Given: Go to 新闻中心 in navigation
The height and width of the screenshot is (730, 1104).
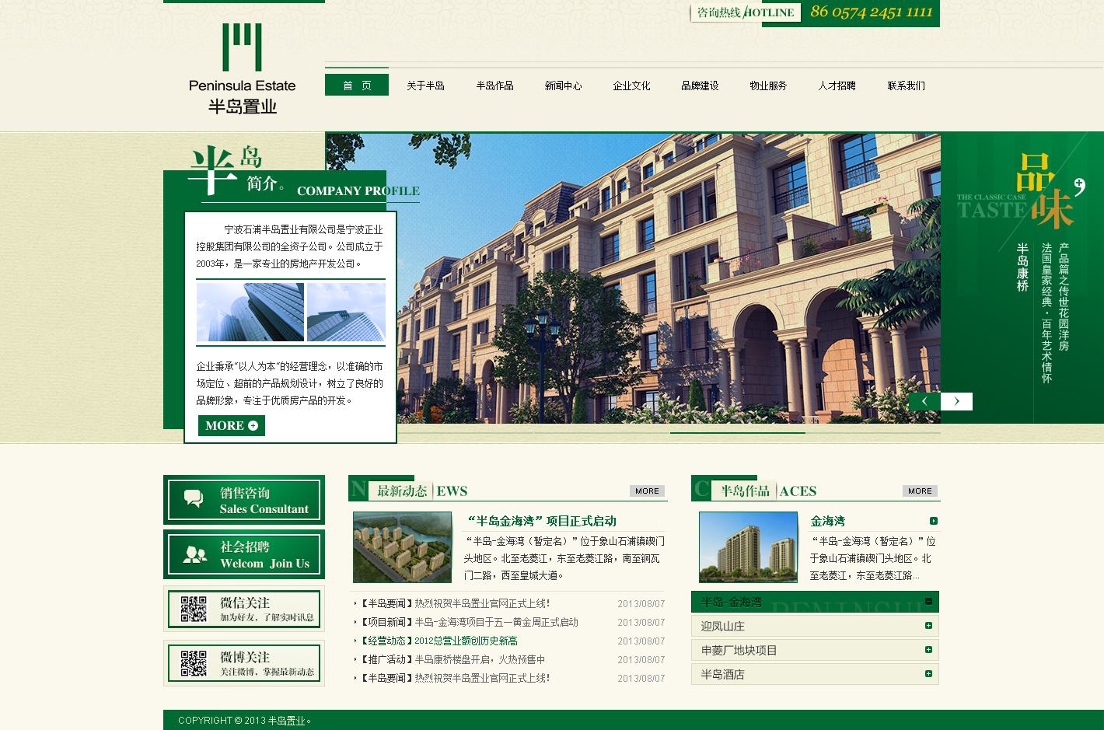Looking at the screenshot, I should pos(563,86).
